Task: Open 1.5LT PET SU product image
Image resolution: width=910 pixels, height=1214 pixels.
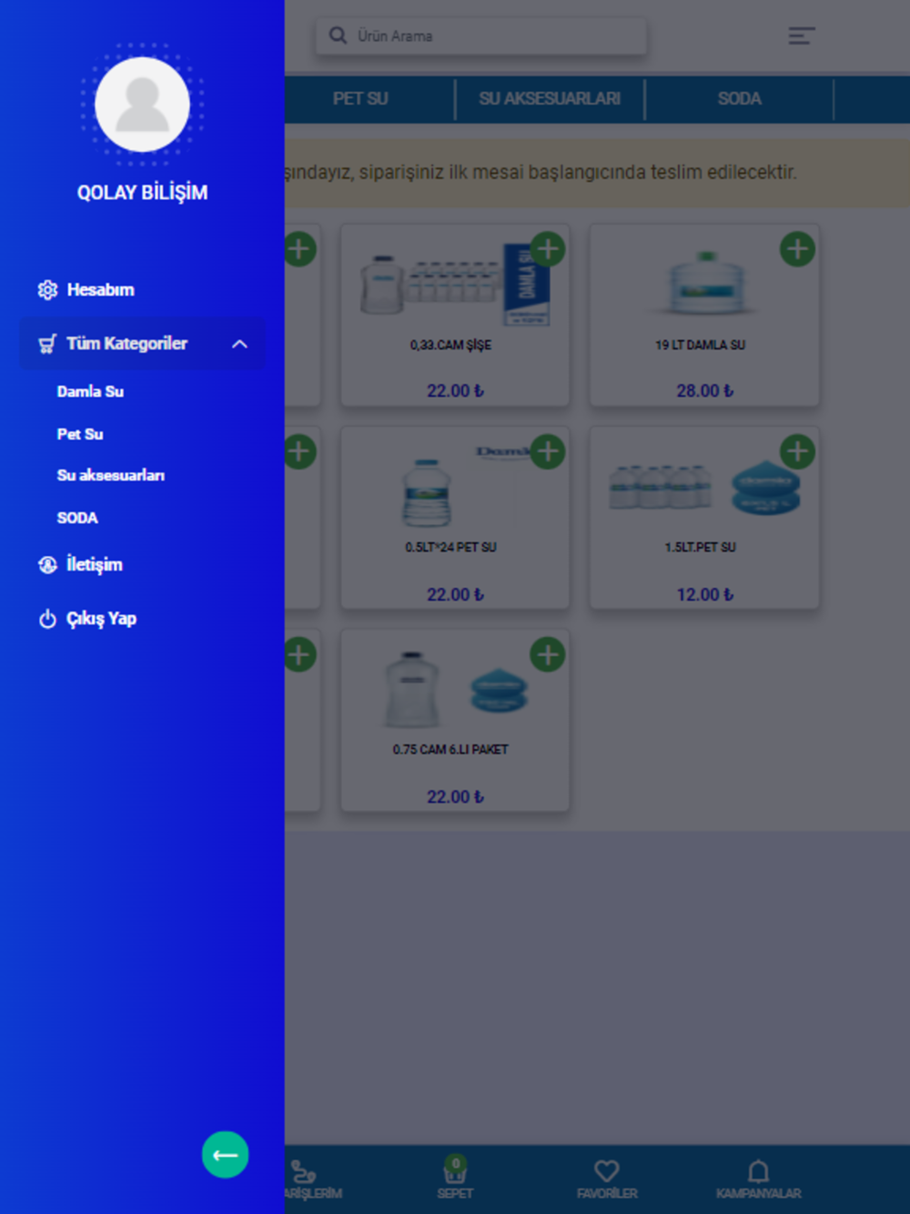Action: click(x=705, y=488)
